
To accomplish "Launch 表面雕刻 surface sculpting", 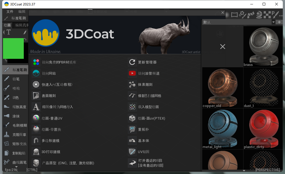I will pos(44,96).
